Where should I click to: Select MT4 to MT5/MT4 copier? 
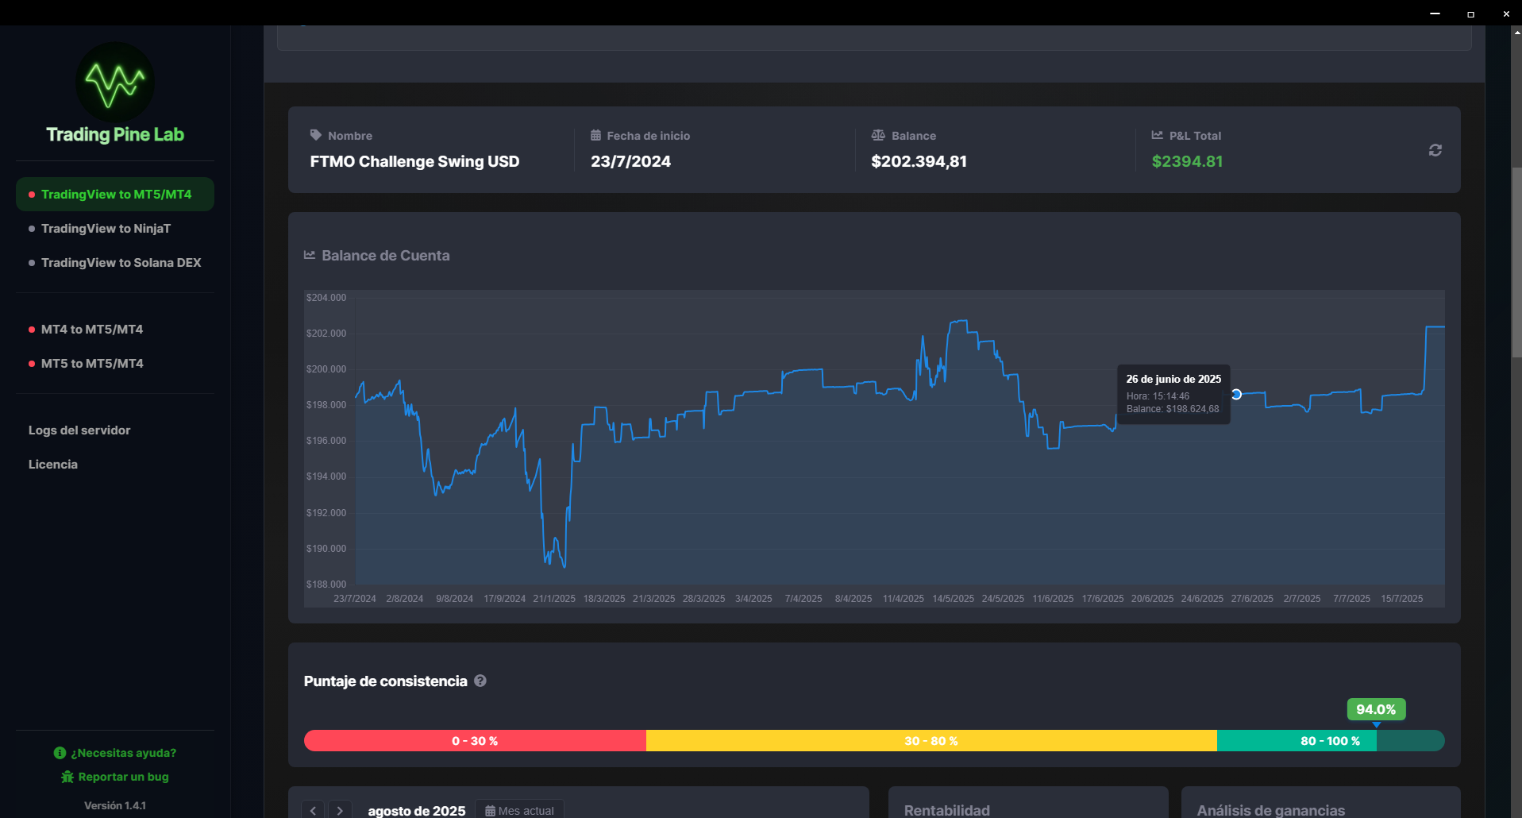[x=92, y=330]
